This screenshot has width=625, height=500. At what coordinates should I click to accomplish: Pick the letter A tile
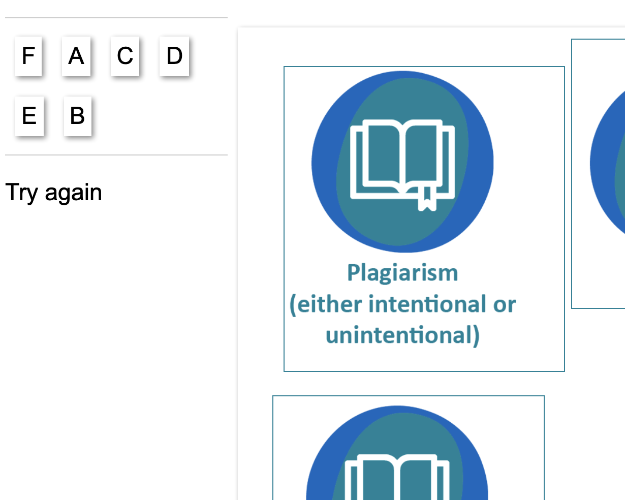coord(76,56)
